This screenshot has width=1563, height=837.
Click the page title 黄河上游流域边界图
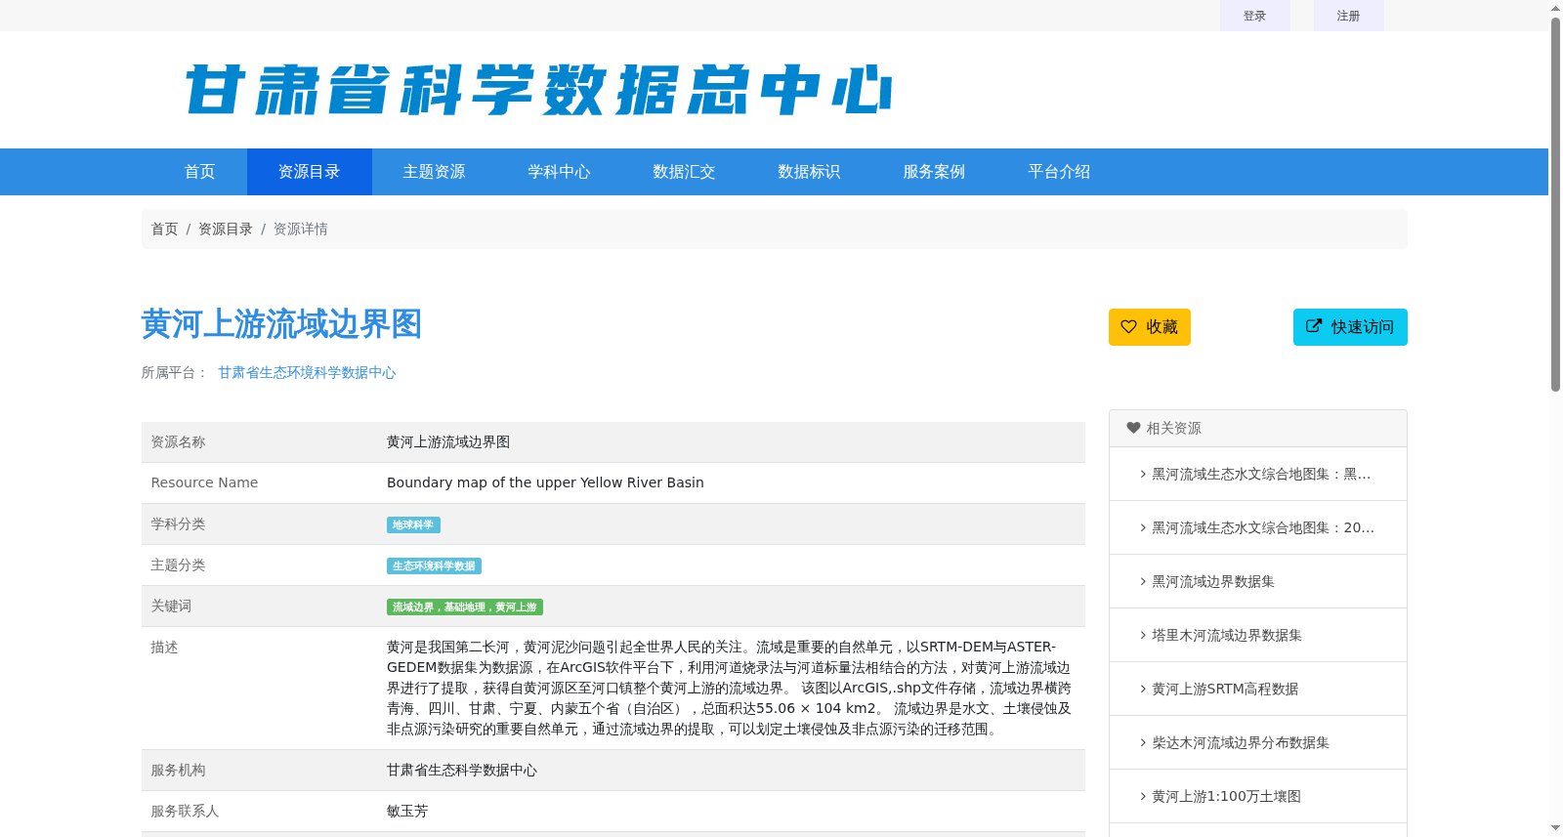pos(281,324)
